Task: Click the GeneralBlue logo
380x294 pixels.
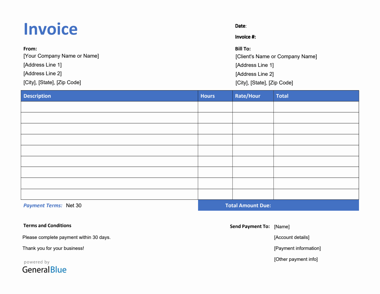Action: (44, 269)
